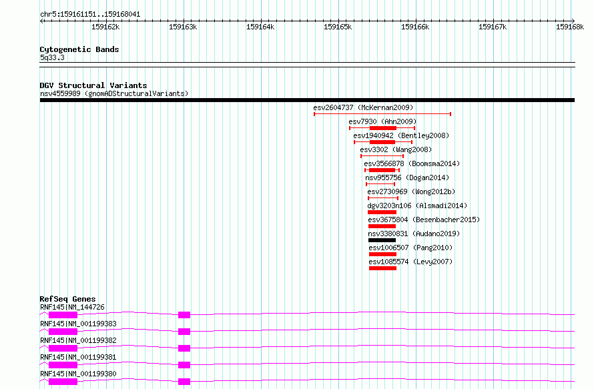Click the thin red esv2604737 interval line
Viewport: 594px width, 389px height.
pyautogui.click(x=382, y=114)
